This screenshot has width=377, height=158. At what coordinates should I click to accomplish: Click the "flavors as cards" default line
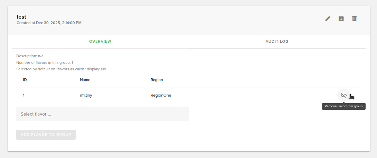point(61,69)
